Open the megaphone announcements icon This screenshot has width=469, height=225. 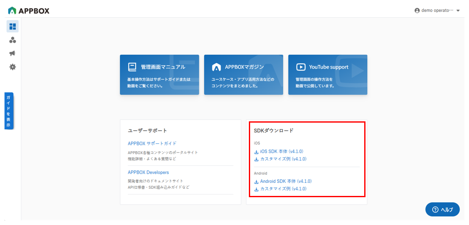pyautogui.click(x=13, y=54)
